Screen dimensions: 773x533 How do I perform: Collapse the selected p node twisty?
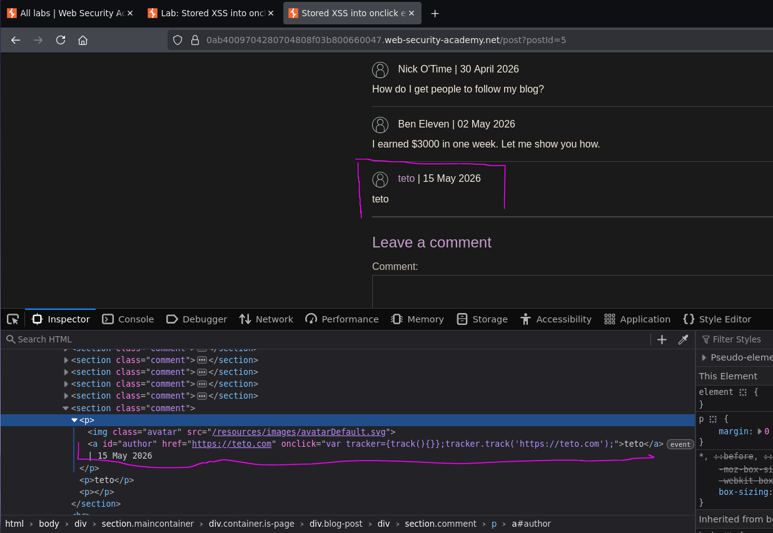click(x=74, y=420)
